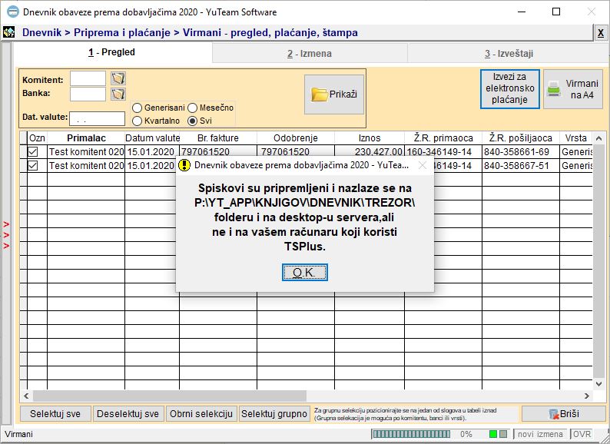Click the green status indicator square
This screenshot has width=610, height=444.
click(x=493, y=434)
